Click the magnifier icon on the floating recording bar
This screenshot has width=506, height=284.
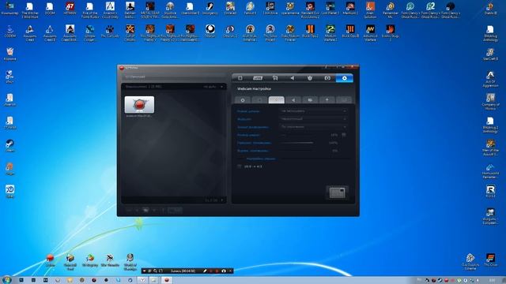pos(155,271)
